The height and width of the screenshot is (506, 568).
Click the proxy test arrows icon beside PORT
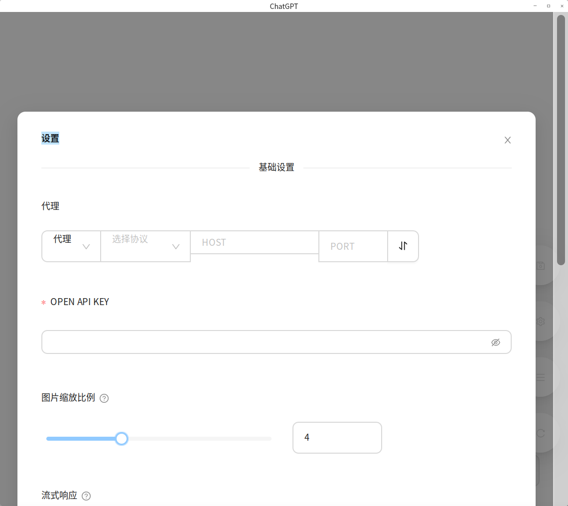pyautogui.click(x=403, y=246)
